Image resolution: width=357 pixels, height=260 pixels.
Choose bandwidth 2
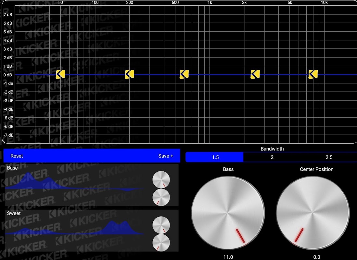pyautogui.click(x=272, y=157)
